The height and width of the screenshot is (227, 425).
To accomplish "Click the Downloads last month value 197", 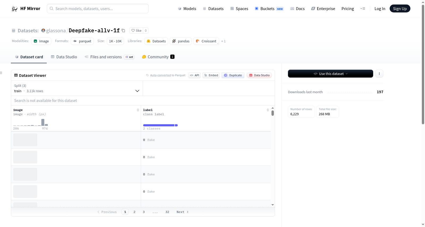I will click(x=380, y=92).
